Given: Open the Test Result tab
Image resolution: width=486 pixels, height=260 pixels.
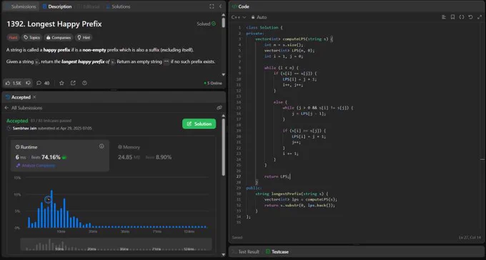Looking at the screenshot, I should pos(246,251).
